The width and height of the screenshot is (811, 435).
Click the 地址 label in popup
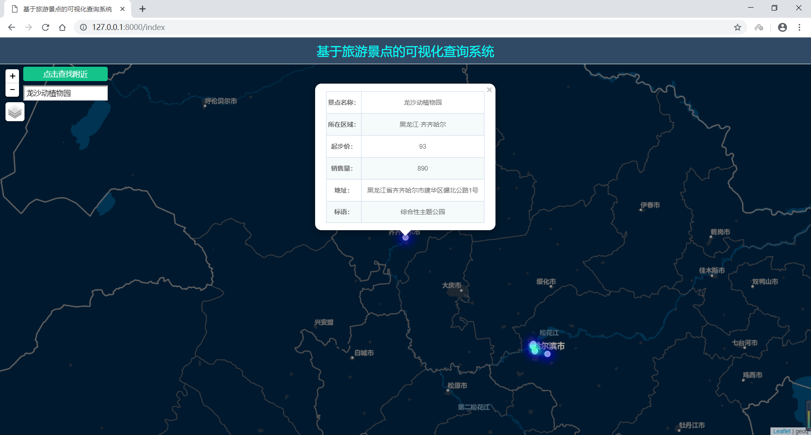point(342,190)
